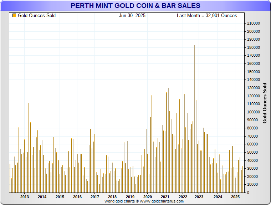Viewport: 271px width, 205px height.
Task: Click the '130000' y-axis value
Action: coord(254,88)
